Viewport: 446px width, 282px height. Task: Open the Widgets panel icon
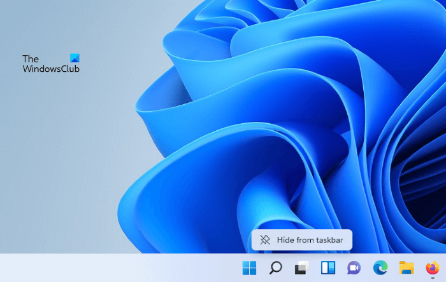coord(327,268)
